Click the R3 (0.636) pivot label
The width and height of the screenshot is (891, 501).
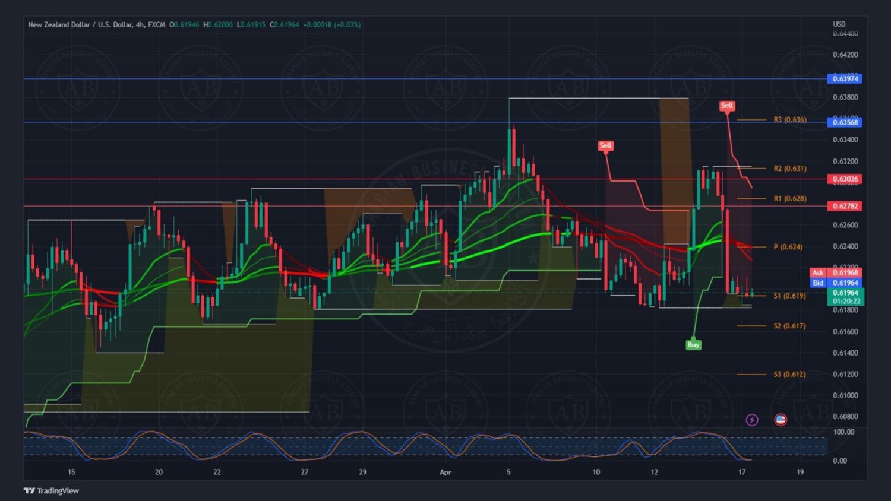[790, 119]
